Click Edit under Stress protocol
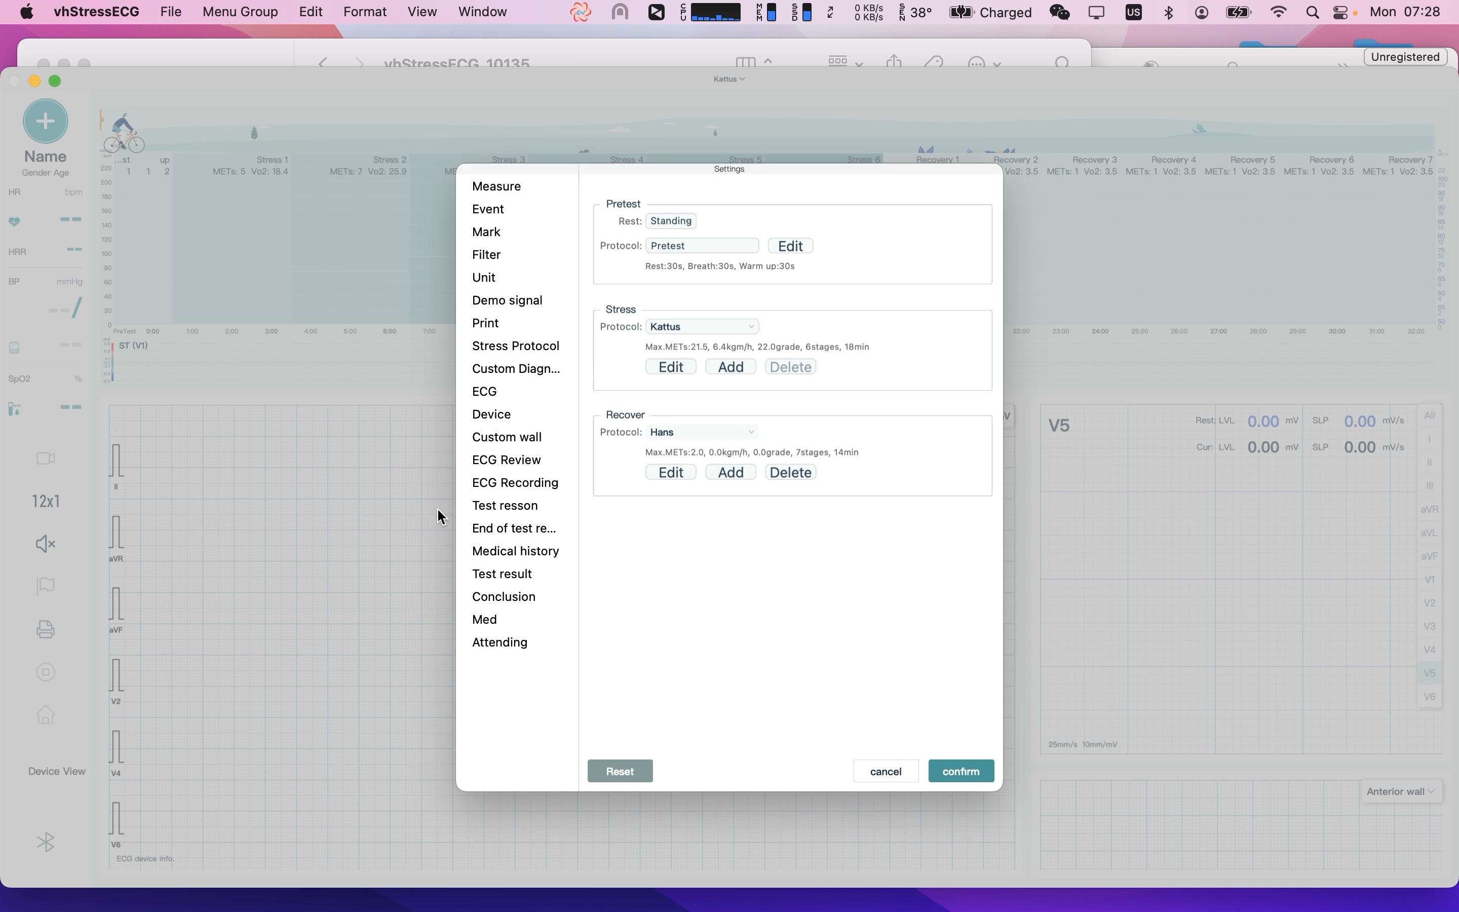Screen dimensions: 1459x912 (x=670, y=367)
